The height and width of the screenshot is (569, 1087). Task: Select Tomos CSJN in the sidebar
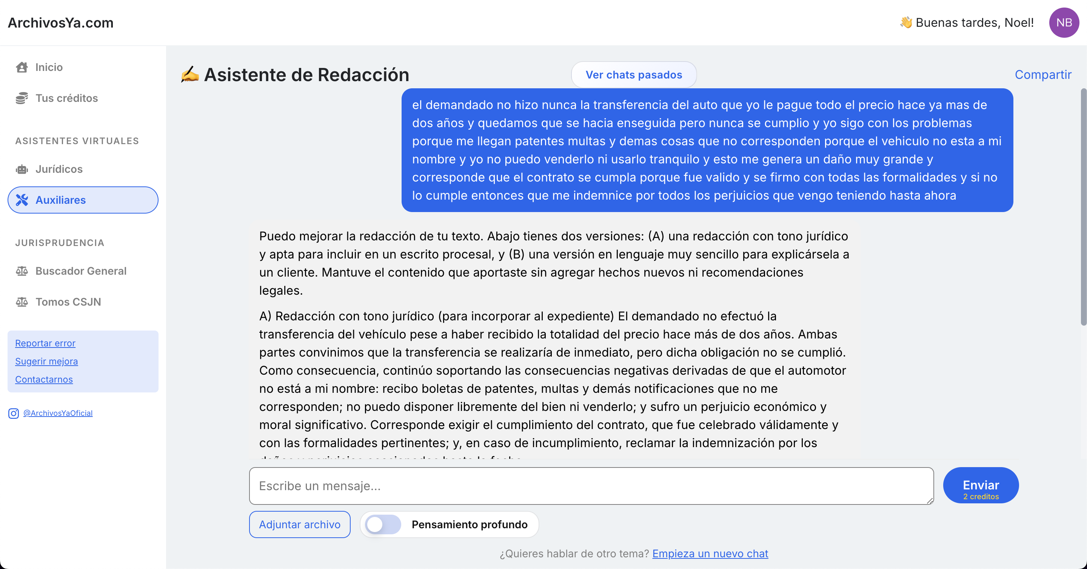click(x=68, y=302)
